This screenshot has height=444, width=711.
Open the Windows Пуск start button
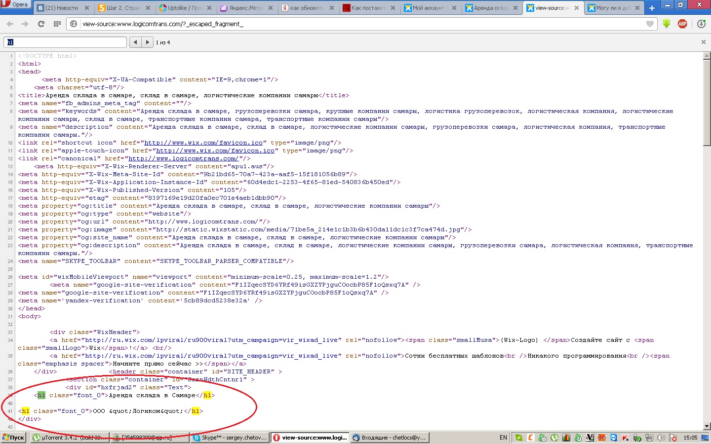click(14, 437)
